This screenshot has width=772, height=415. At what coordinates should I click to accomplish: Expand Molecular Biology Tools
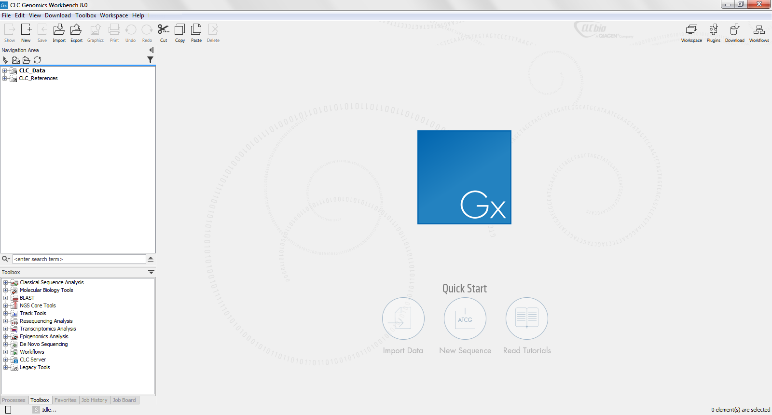pyautogui.click(x=6, y=290)
